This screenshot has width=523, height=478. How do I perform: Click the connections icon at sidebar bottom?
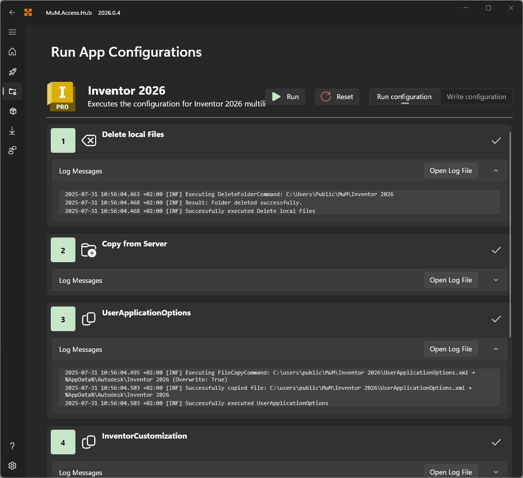[x=12, y=150]
